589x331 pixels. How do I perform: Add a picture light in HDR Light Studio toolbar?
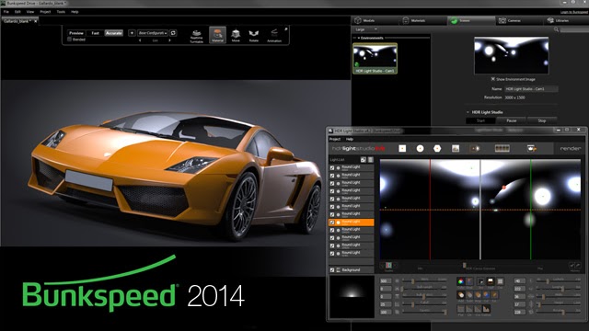456,149
